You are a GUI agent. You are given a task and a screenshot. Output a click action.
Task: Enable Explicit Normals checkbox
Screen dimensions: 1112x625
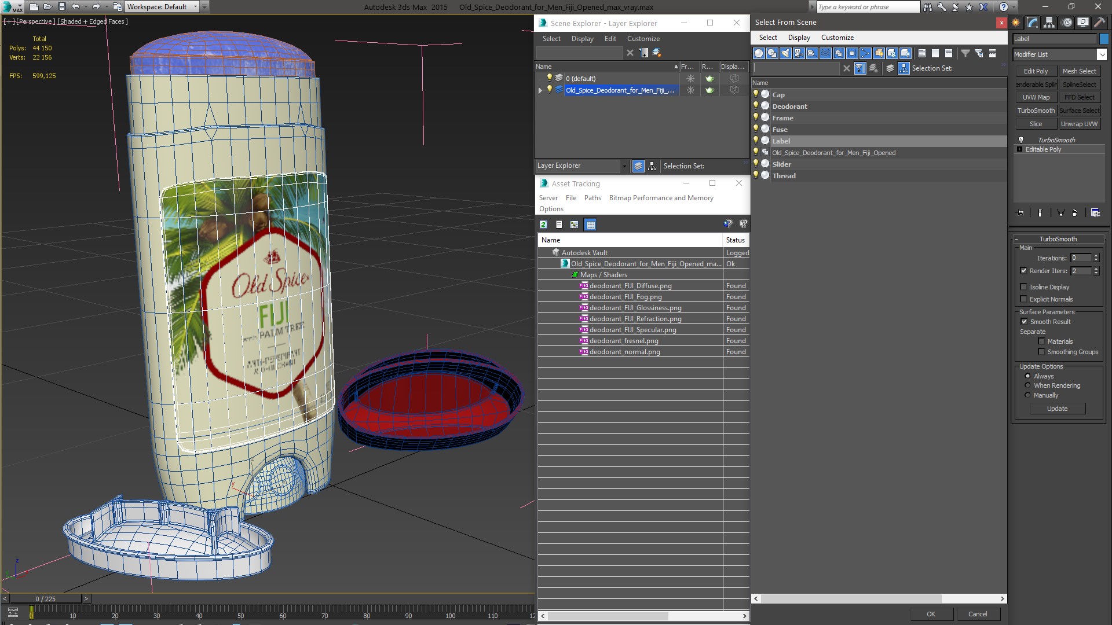[x=1023, y=299]
